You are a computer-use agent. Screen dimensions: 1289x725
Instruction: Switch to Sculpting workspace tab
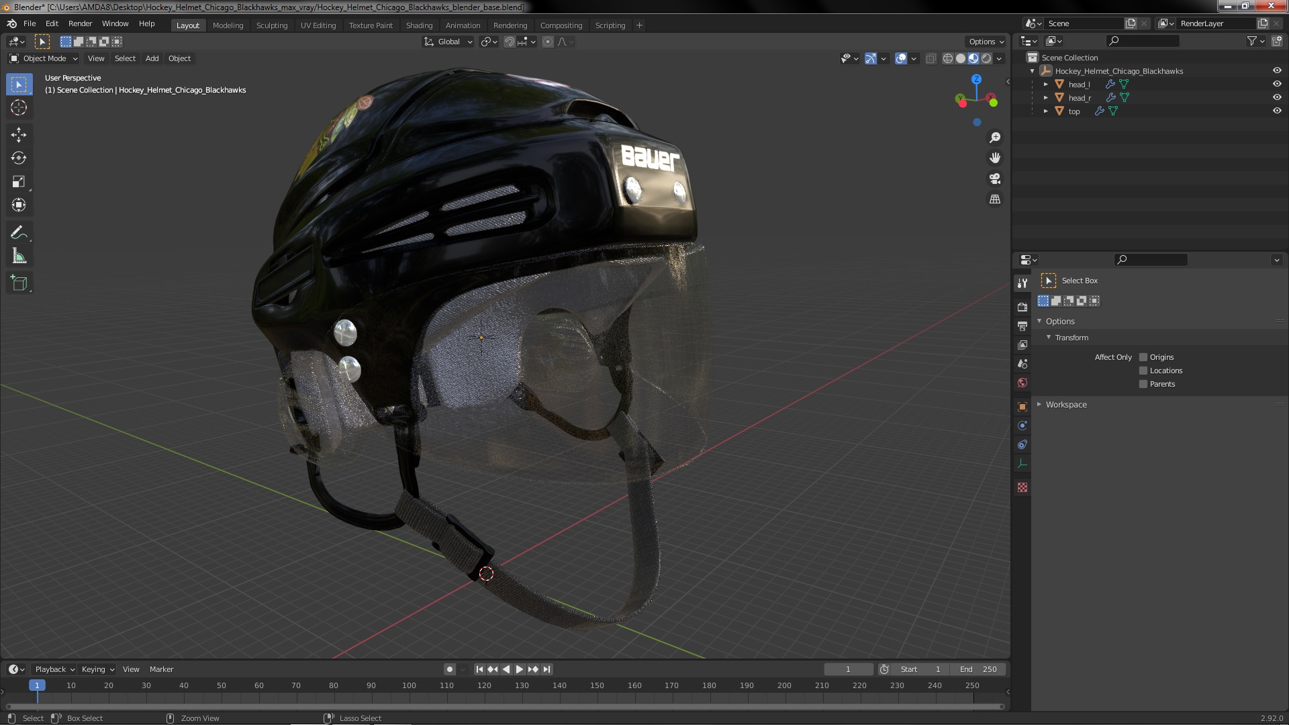[272, 26]
